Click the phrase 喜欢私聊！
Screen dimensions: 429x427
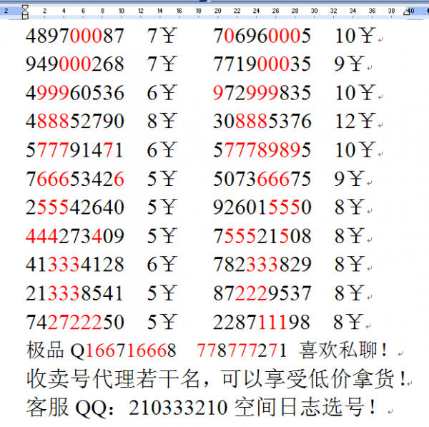coord(343,350)
